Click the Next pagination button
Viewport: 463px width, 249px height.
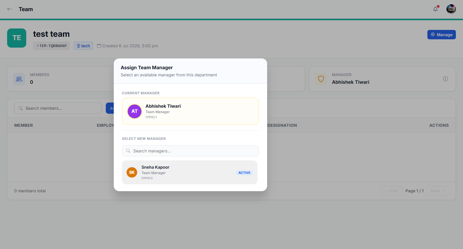pyautogui.click(x=437, y=191)
